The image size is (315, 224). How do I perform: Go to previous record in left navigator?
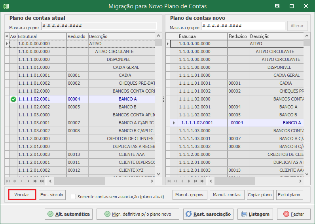tap(21, 181)
